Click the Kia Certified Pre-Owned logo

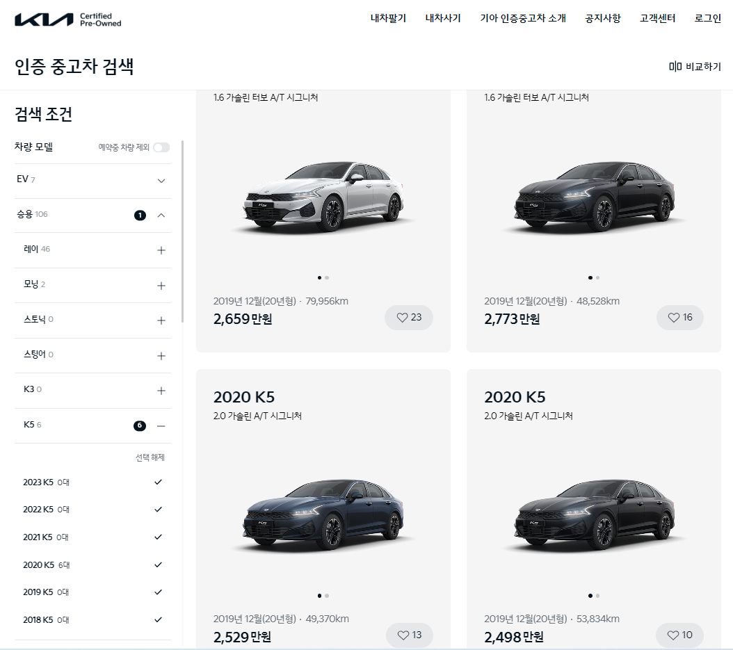click(67, 19)
